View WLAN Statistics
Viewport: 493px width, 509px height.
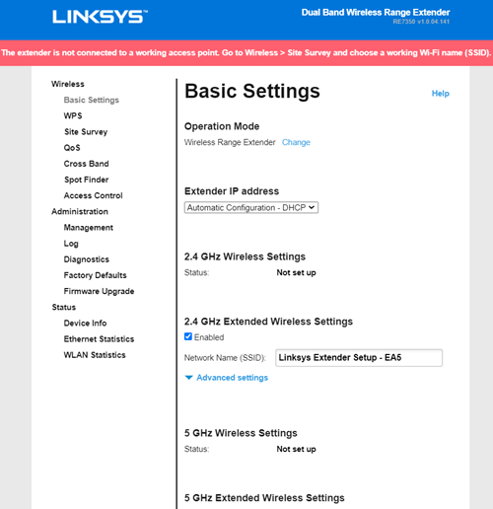click(x=95, y=355)
